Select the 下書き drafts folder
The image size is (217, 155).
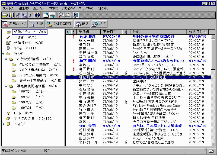(25, 37)
